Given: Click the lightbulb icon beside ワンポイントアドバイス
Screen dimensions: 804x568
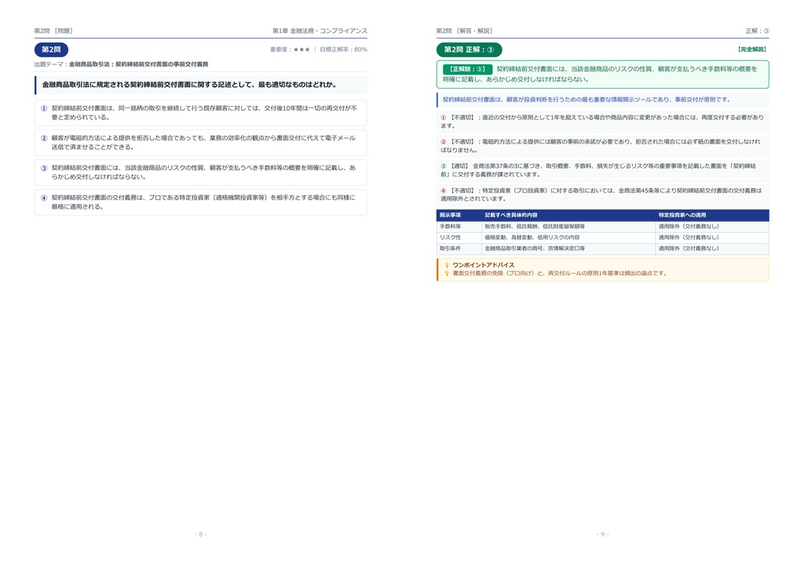Looking at the screenshot, I should pyautogui.click(x=447, y=265).
